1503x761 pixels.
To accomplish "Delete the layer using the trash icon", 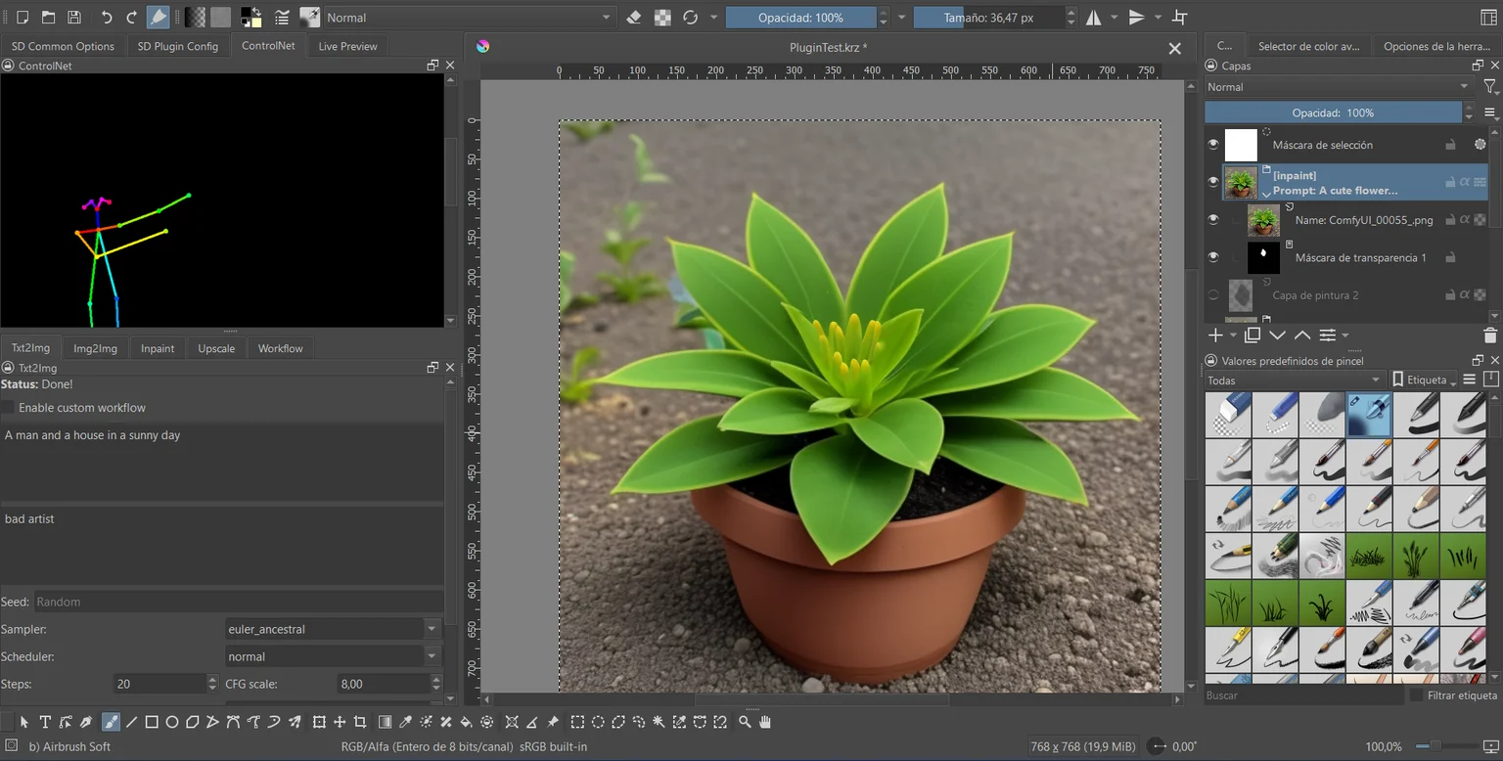I will (1490, 336).
